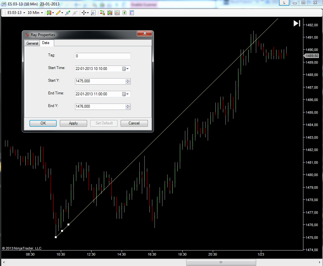The height and width of the screenshot is (266, 323).
Task: Click the zoom out magnifier icon
Action: tap(75, 13)
